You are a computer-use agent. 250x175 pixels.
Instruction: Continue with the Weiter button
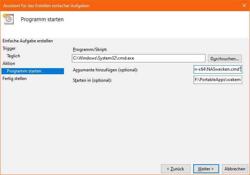[206, 169]
